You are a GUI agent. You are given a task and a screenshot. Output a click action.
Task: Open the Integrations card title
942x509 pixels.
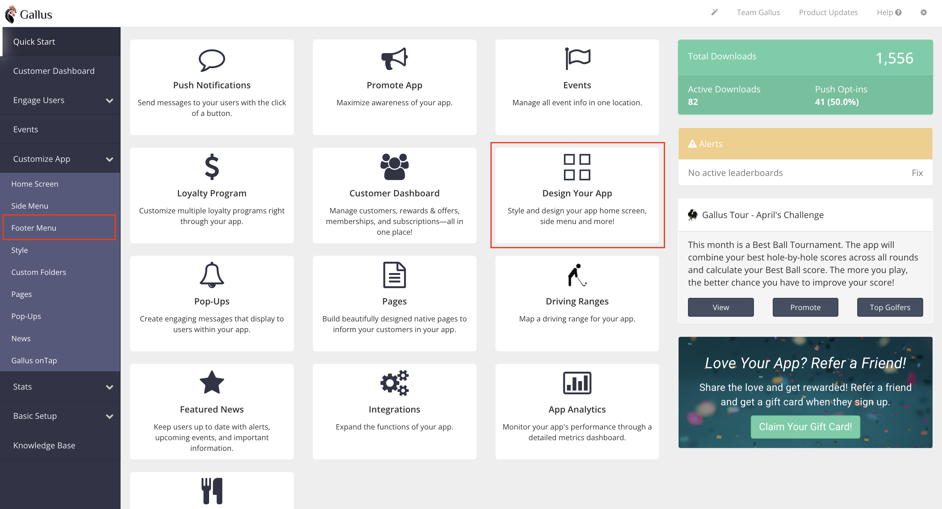pyautogui.click(x=394, y=409)
